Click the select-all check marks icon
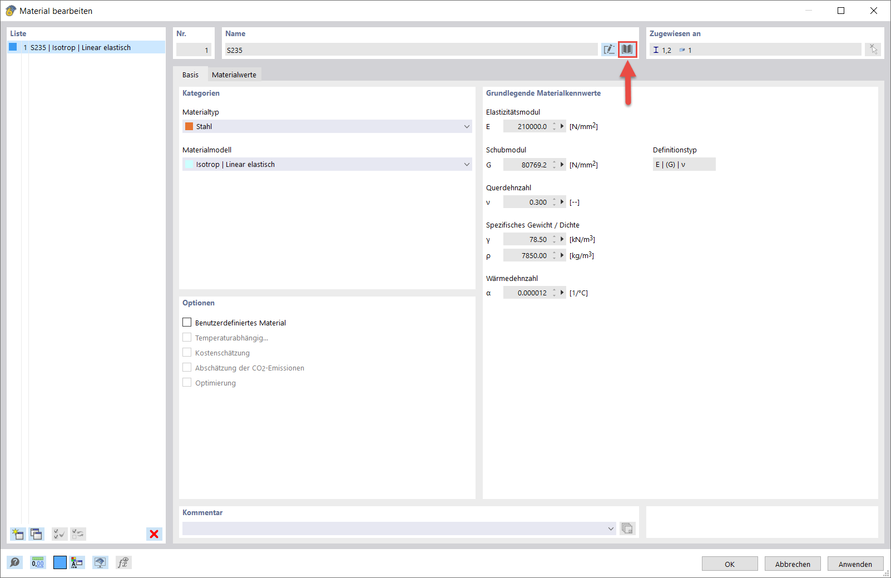The width and height of the screenshot is (891, 578). pyautogui.click(x=60, y=534)
